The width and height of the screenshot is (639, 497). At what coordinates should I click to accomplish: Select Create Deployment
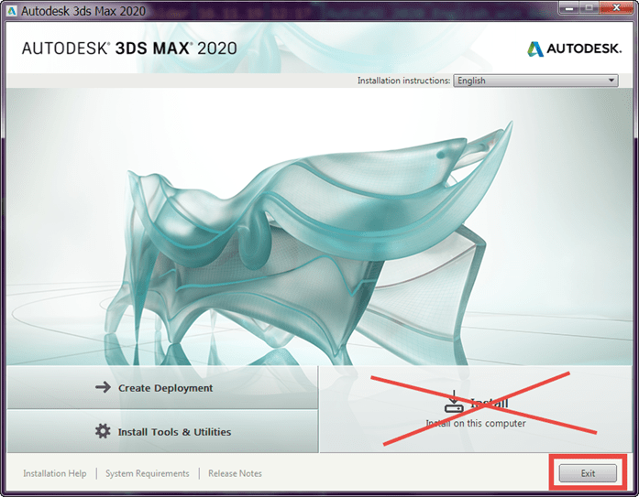click(x=162, y=387)
